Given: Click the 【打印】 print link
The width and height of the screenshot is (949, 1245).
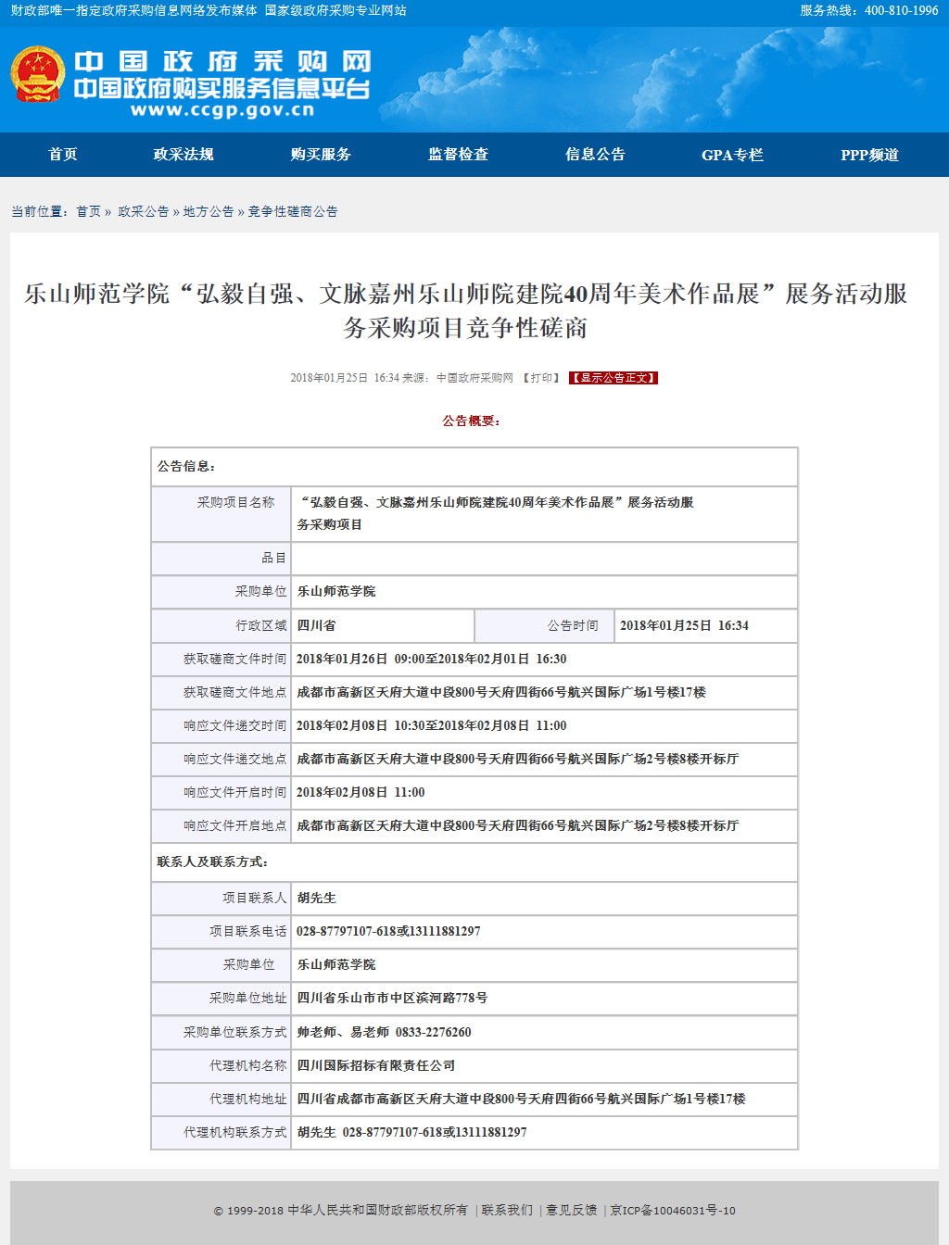Looking at the screenshot, I should (542, 378).
